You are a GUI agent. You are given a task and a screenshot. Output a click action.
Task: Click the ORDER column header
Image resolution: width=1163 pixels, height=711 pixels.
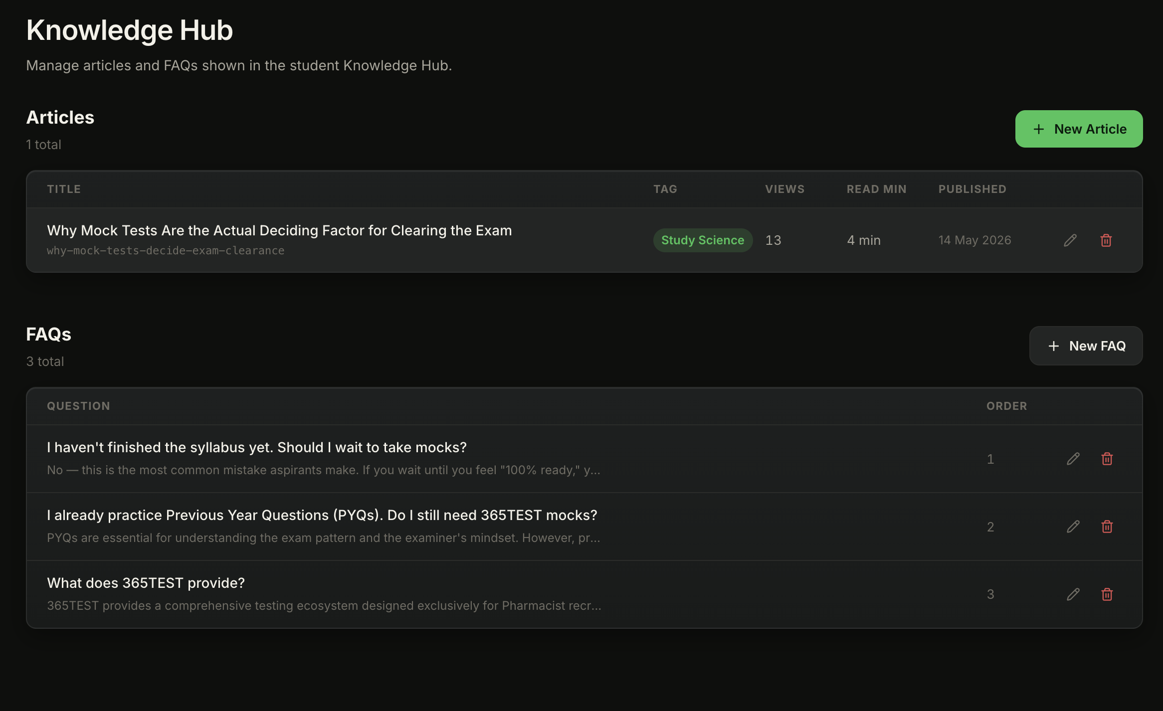pyautogui.click(x=1007, y=406)
